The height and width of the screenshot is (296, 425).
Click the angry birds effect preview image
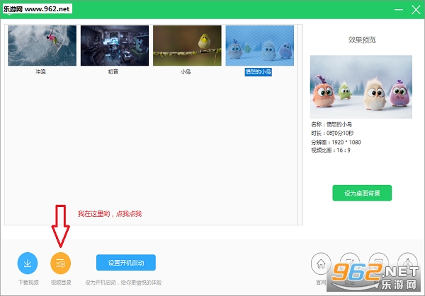pos(361,87)
